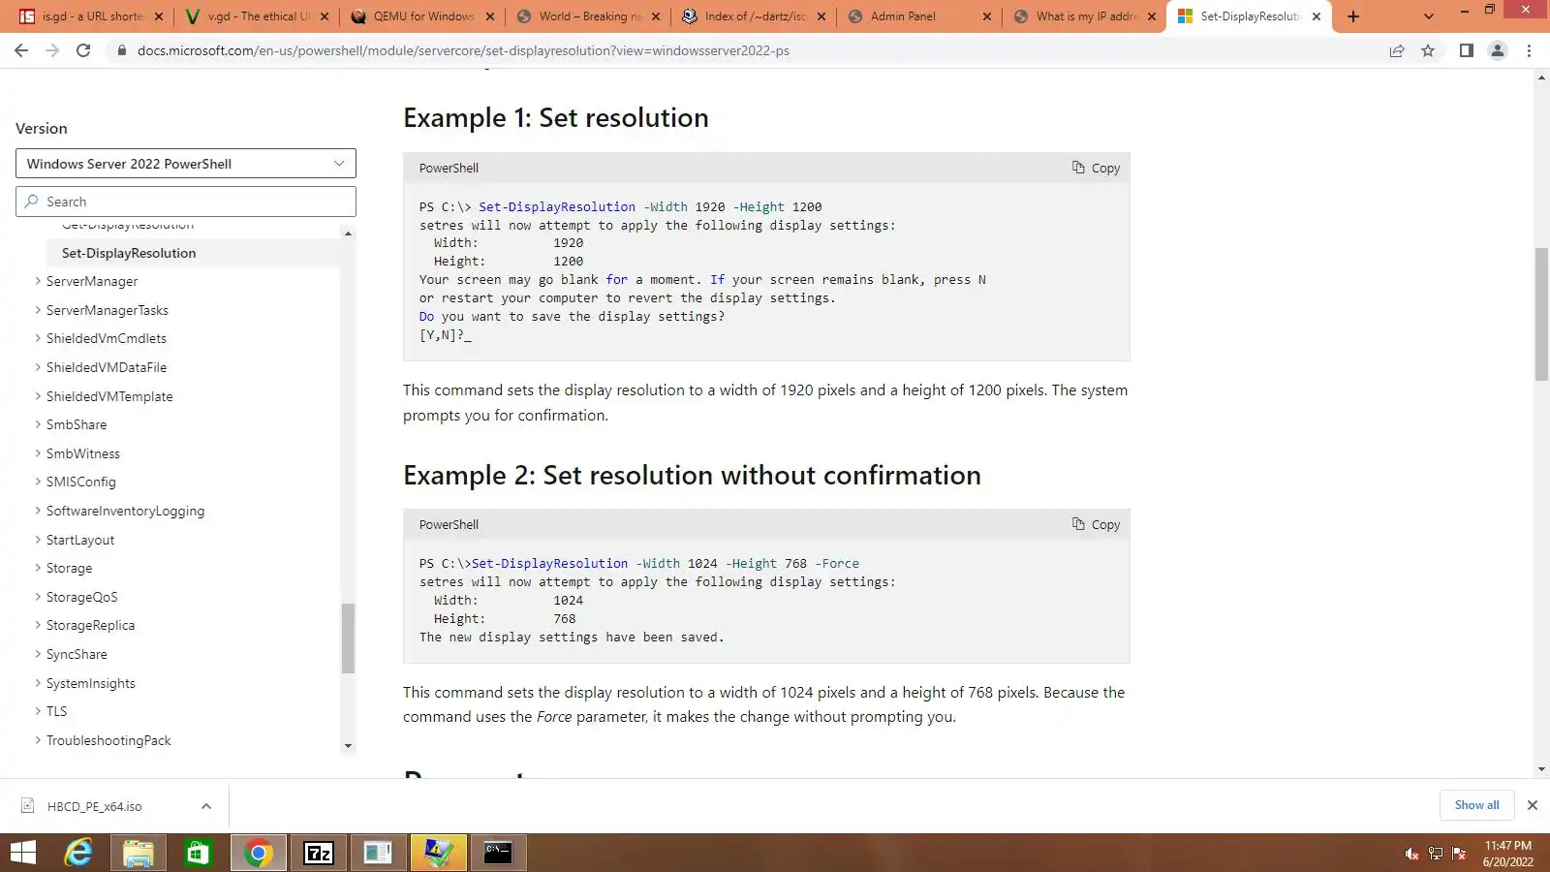Open the downloaded HBCD_PE_x64.iso file
The height and width of the screenshot is (872, 1550).
(x=94, y=806)
